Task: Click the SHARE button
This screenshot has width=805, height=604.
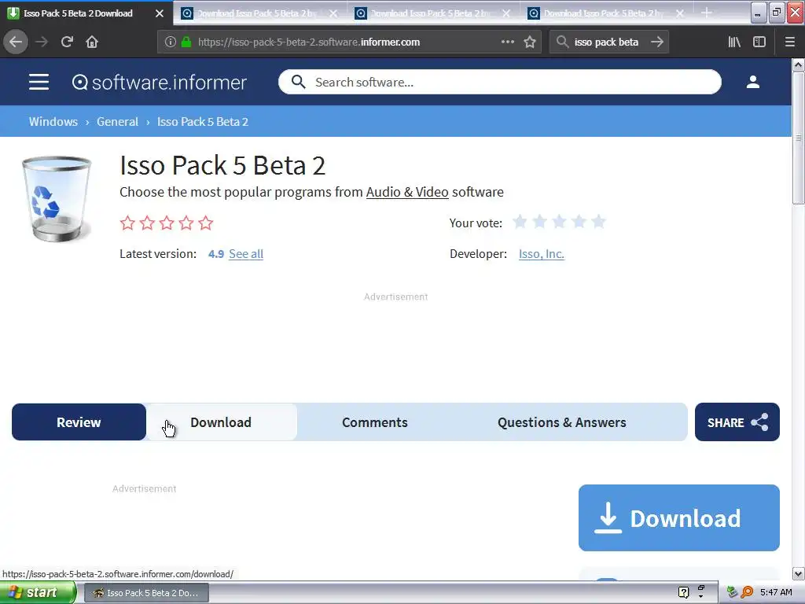Action: tap(737, 422)
